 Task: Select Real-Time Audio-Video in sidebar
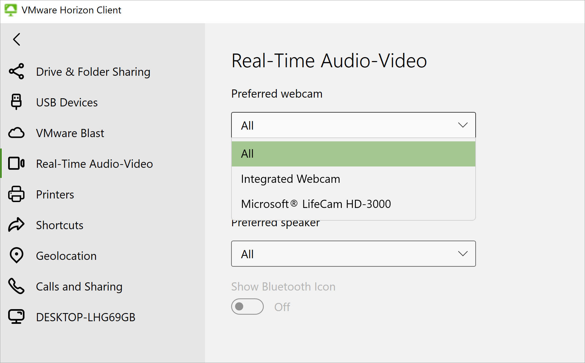pyautogui.click(x=103, y=164)
